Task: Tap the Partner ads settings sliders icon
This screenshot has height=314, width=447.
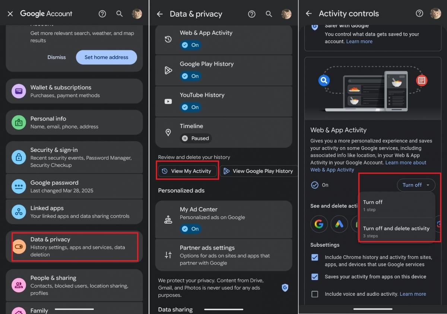Action: pyautogui.click(x=168, y=255)
